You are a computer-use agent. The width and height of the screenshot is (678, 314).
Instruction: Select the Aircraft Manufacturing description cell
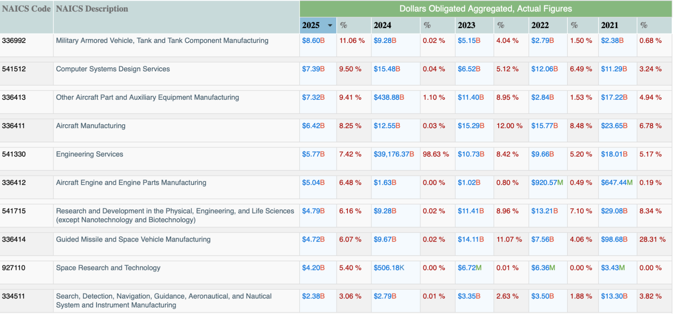[91, 126]
